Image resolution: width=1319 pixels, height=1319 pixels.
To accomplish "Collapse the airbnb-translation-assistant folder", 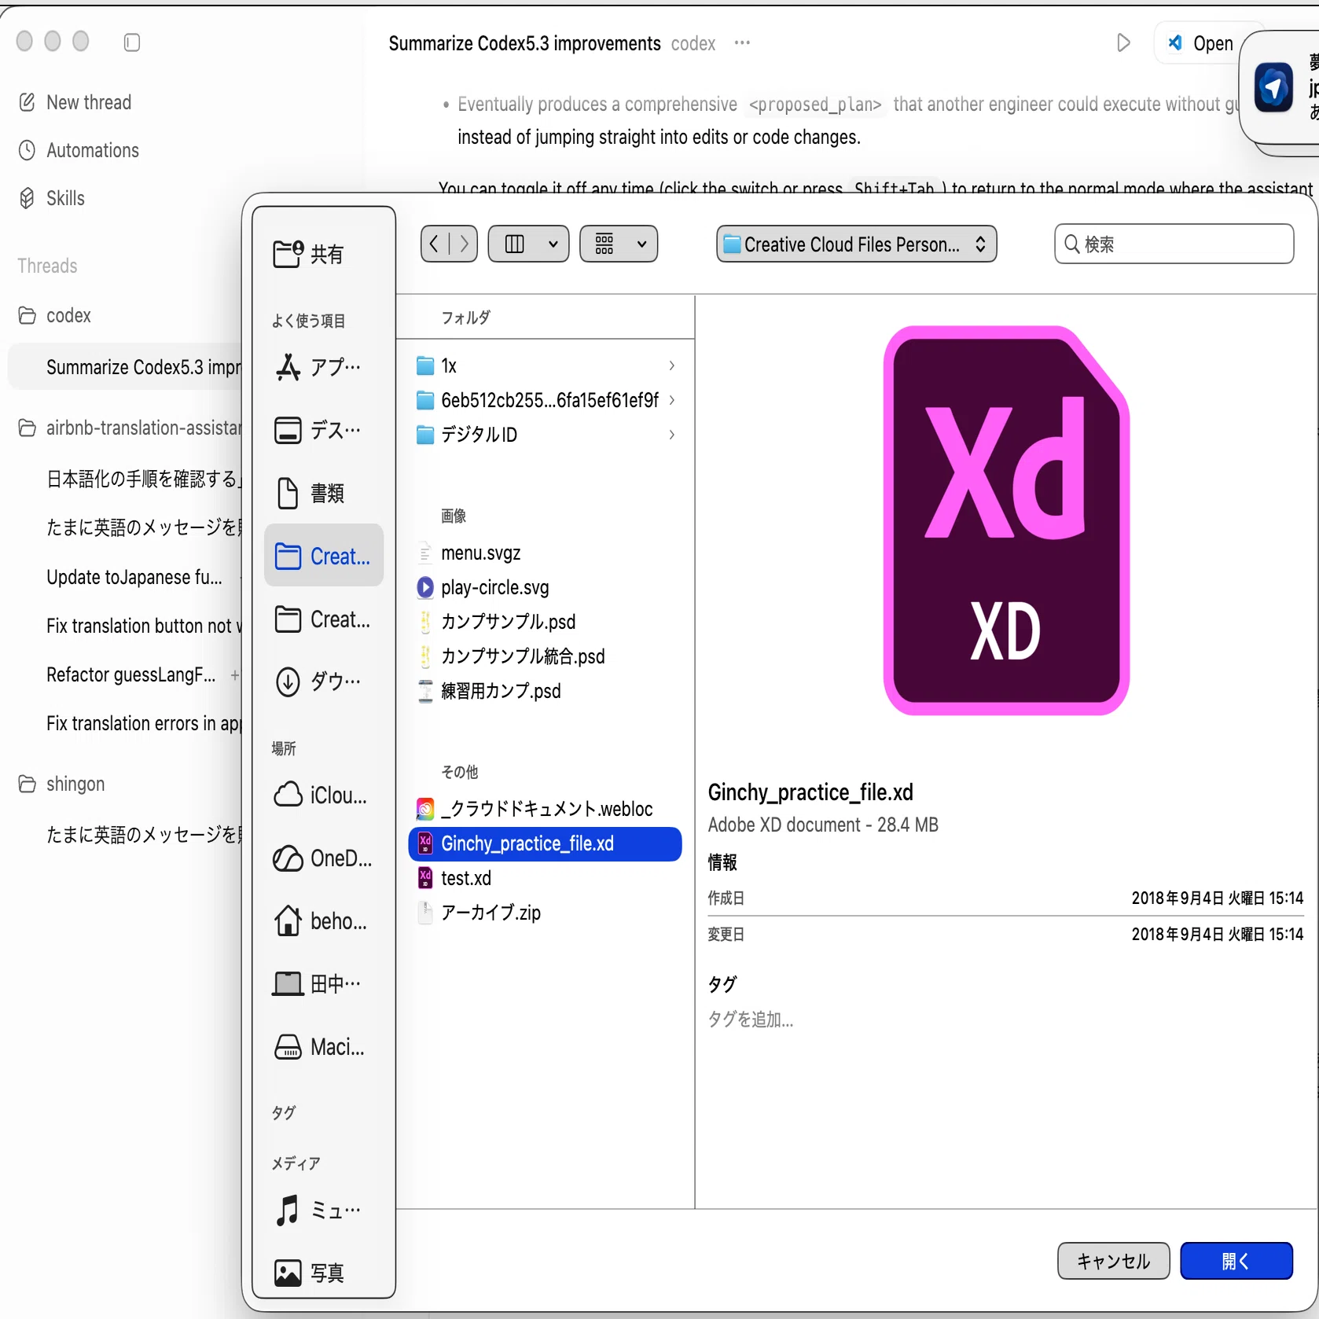I will click(x=27, y=428).
